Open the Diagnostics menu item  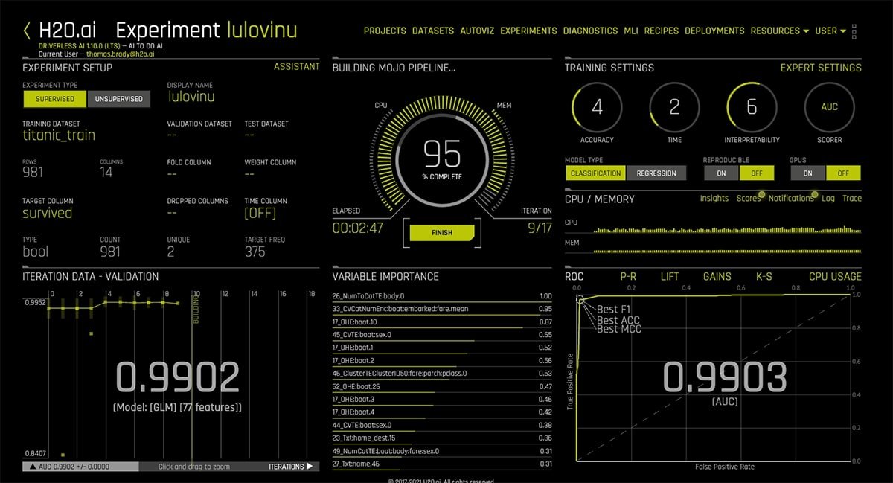(x=591, y=31)
